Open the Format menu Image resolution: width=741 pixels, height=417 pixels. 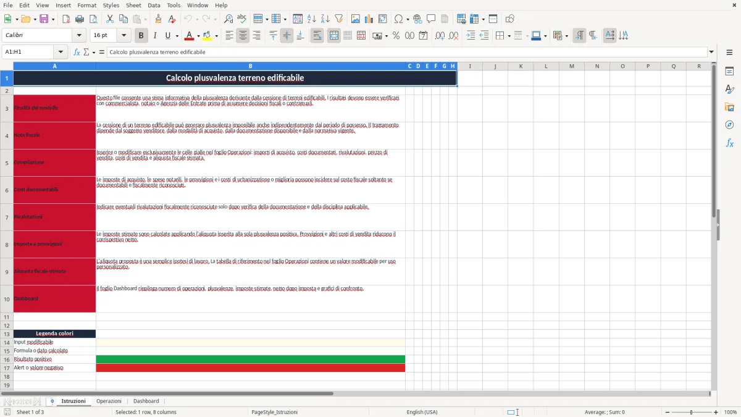click(87, 5)
